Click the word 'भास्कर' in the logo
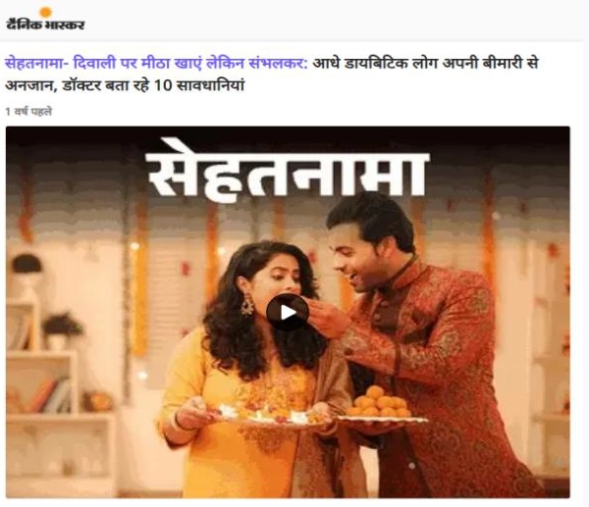The width and height of the screenshot is (589, 507). click(65, 25)
